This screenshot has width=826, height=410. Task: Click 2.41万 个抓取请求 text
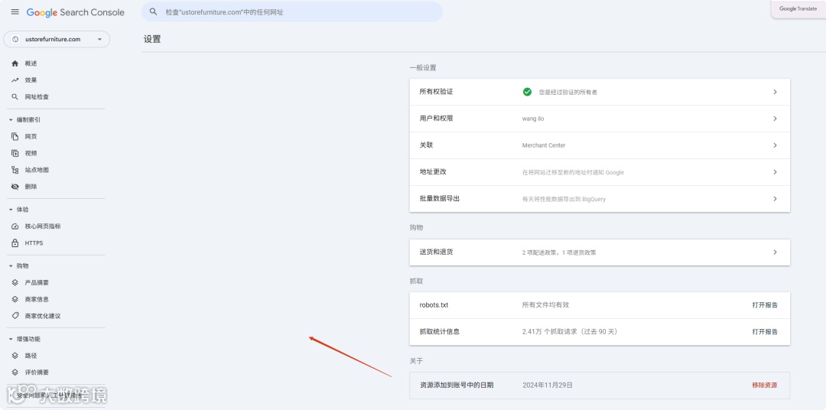coord(570,332)
